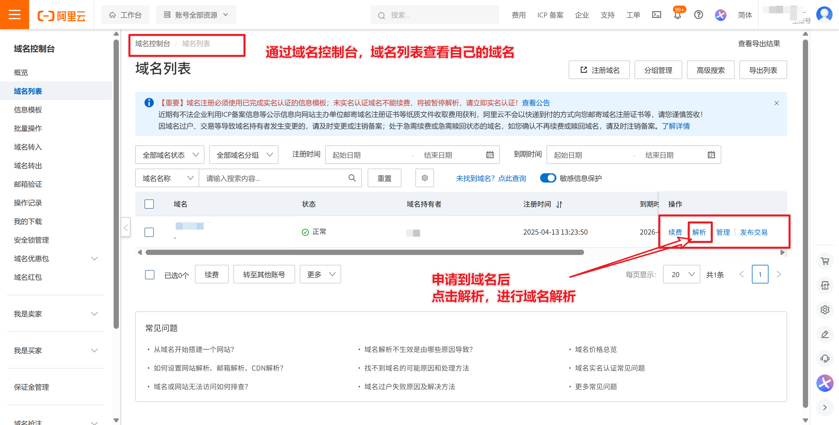Check the domain row checkbox

[149, 232]
